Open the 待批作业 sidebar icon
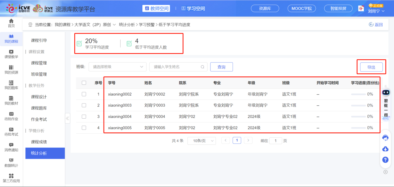Image resolution: width=394 pixels, height=187 pixels. (11, 116)
